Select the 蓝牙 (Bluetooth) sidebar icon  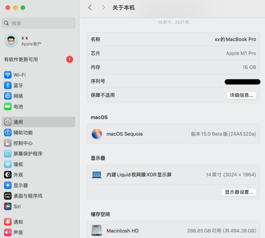(8, 85)
